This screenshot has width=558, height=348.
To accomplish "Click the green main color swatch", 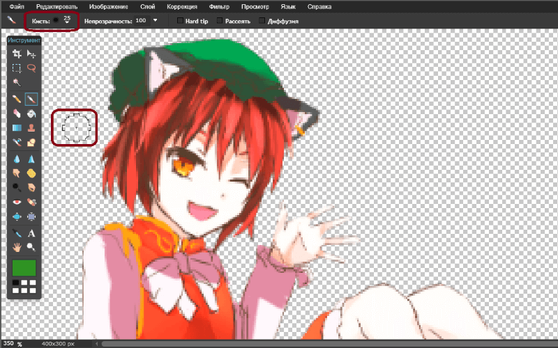I will tap(24, 268).
